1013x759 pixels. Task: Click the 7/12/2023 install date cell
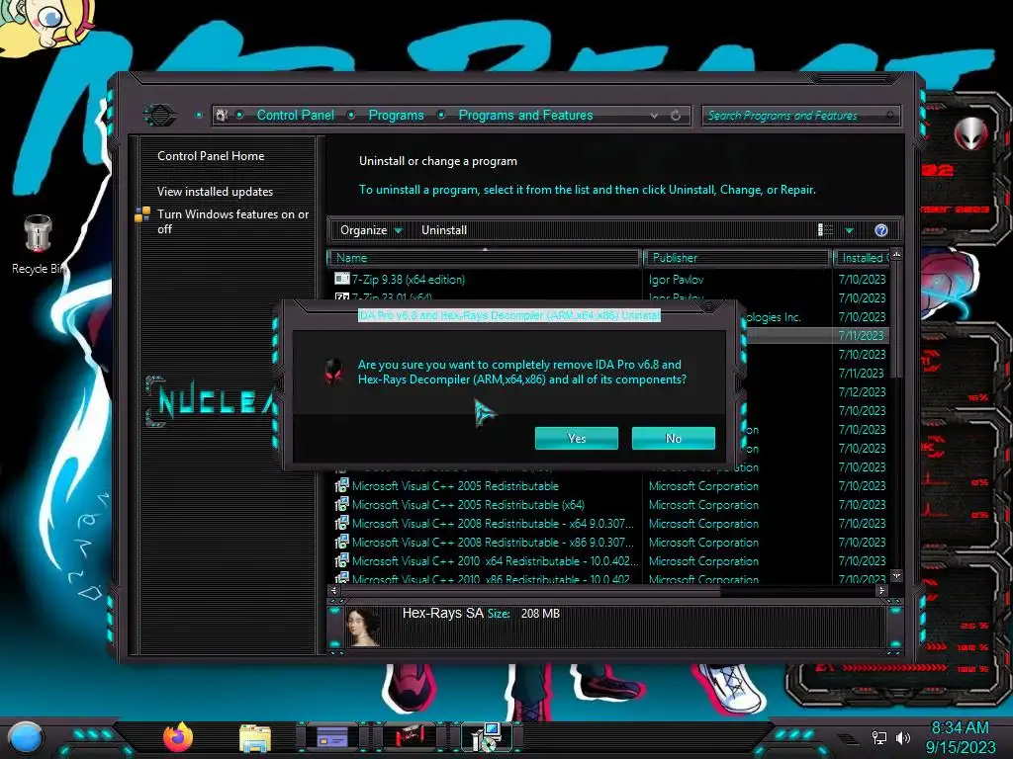point(862,391)
